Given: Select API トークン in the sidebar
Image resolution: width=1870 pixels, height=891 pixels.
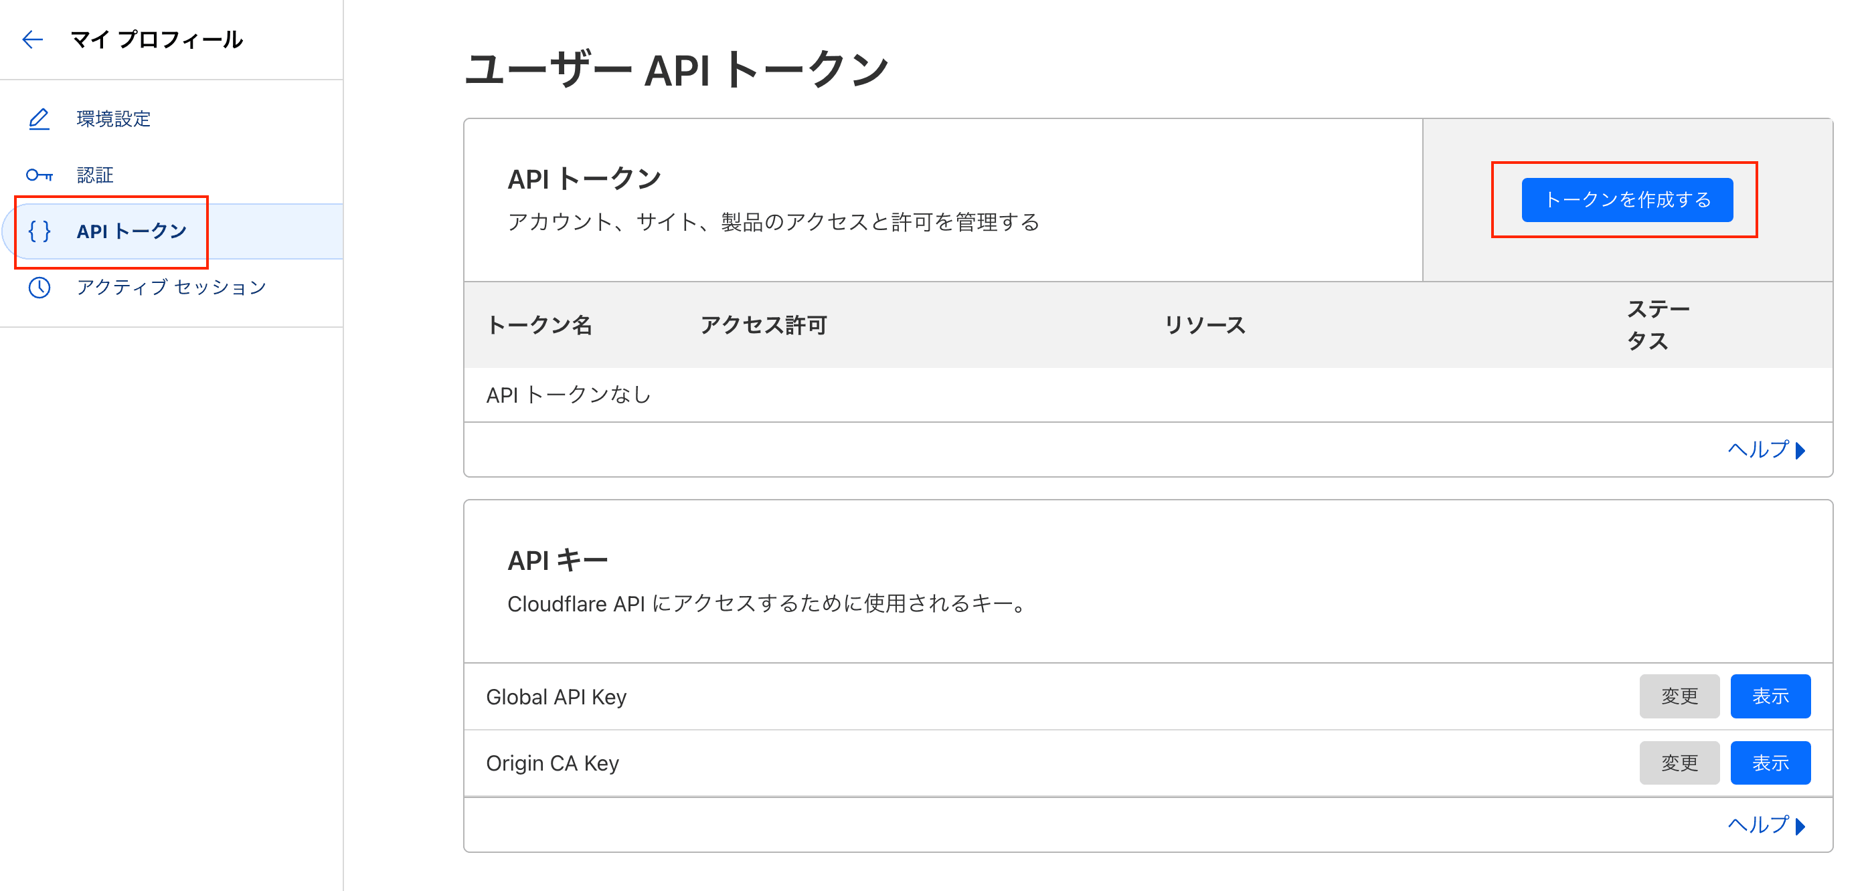Looking at the screenshot, I should click(131, 231).
